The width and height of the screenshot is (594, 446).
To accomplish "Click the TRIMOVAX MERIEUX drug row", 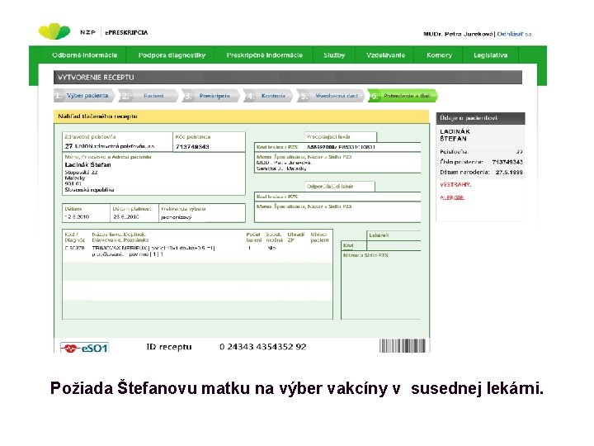I will pyautogui.click(x=197, y=251).
